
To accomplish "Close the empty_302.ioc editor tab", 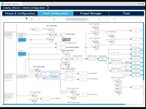I will (21, 4).
